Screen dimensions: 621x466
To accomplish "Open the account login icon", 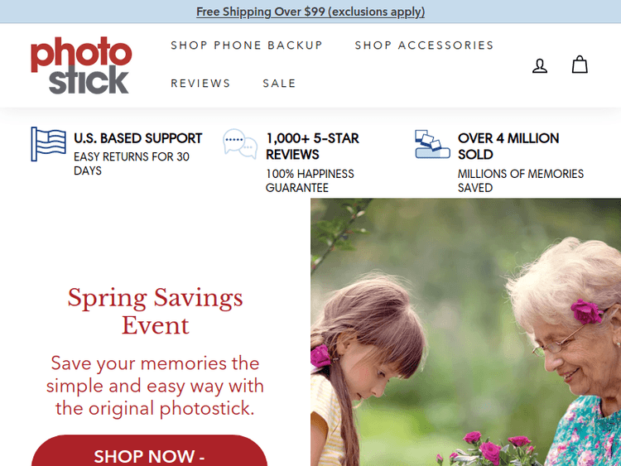I will 539,65.
